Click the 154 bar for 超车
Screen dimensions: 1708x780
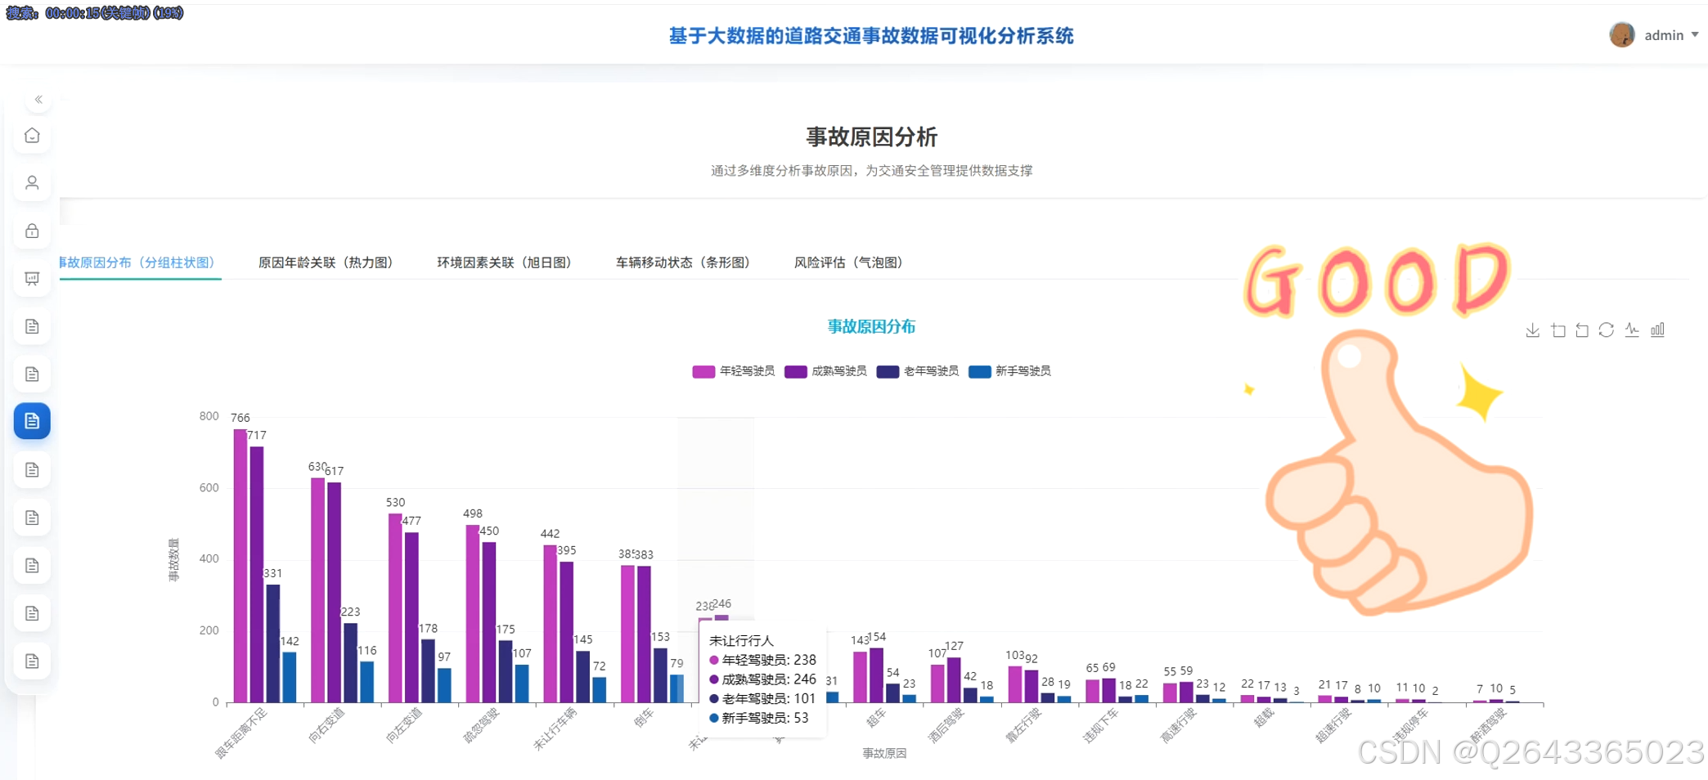[x=876, y=675]
